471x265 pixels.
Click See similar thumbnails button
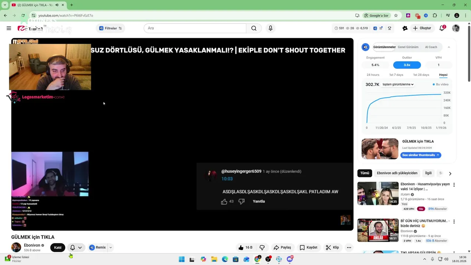pyautogui.click(x=421, y=155)
